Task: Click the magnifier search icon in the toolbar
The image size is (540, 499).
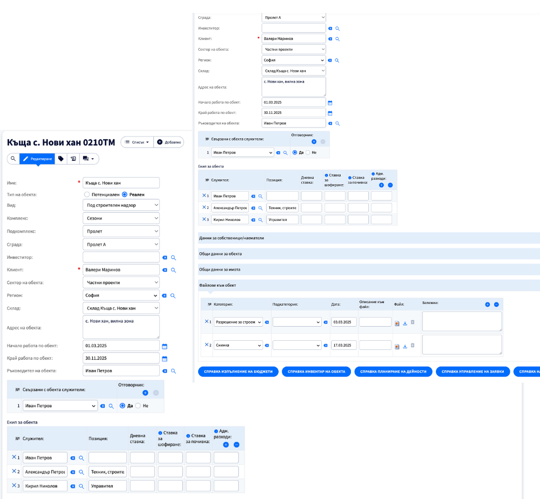Action: (13, 159)
